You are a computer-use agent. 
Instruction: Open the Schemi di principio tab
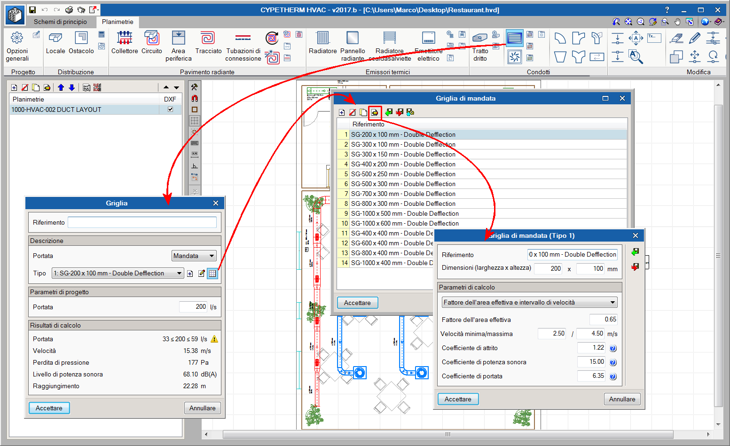pyautogui.click(x=60, y=22)
